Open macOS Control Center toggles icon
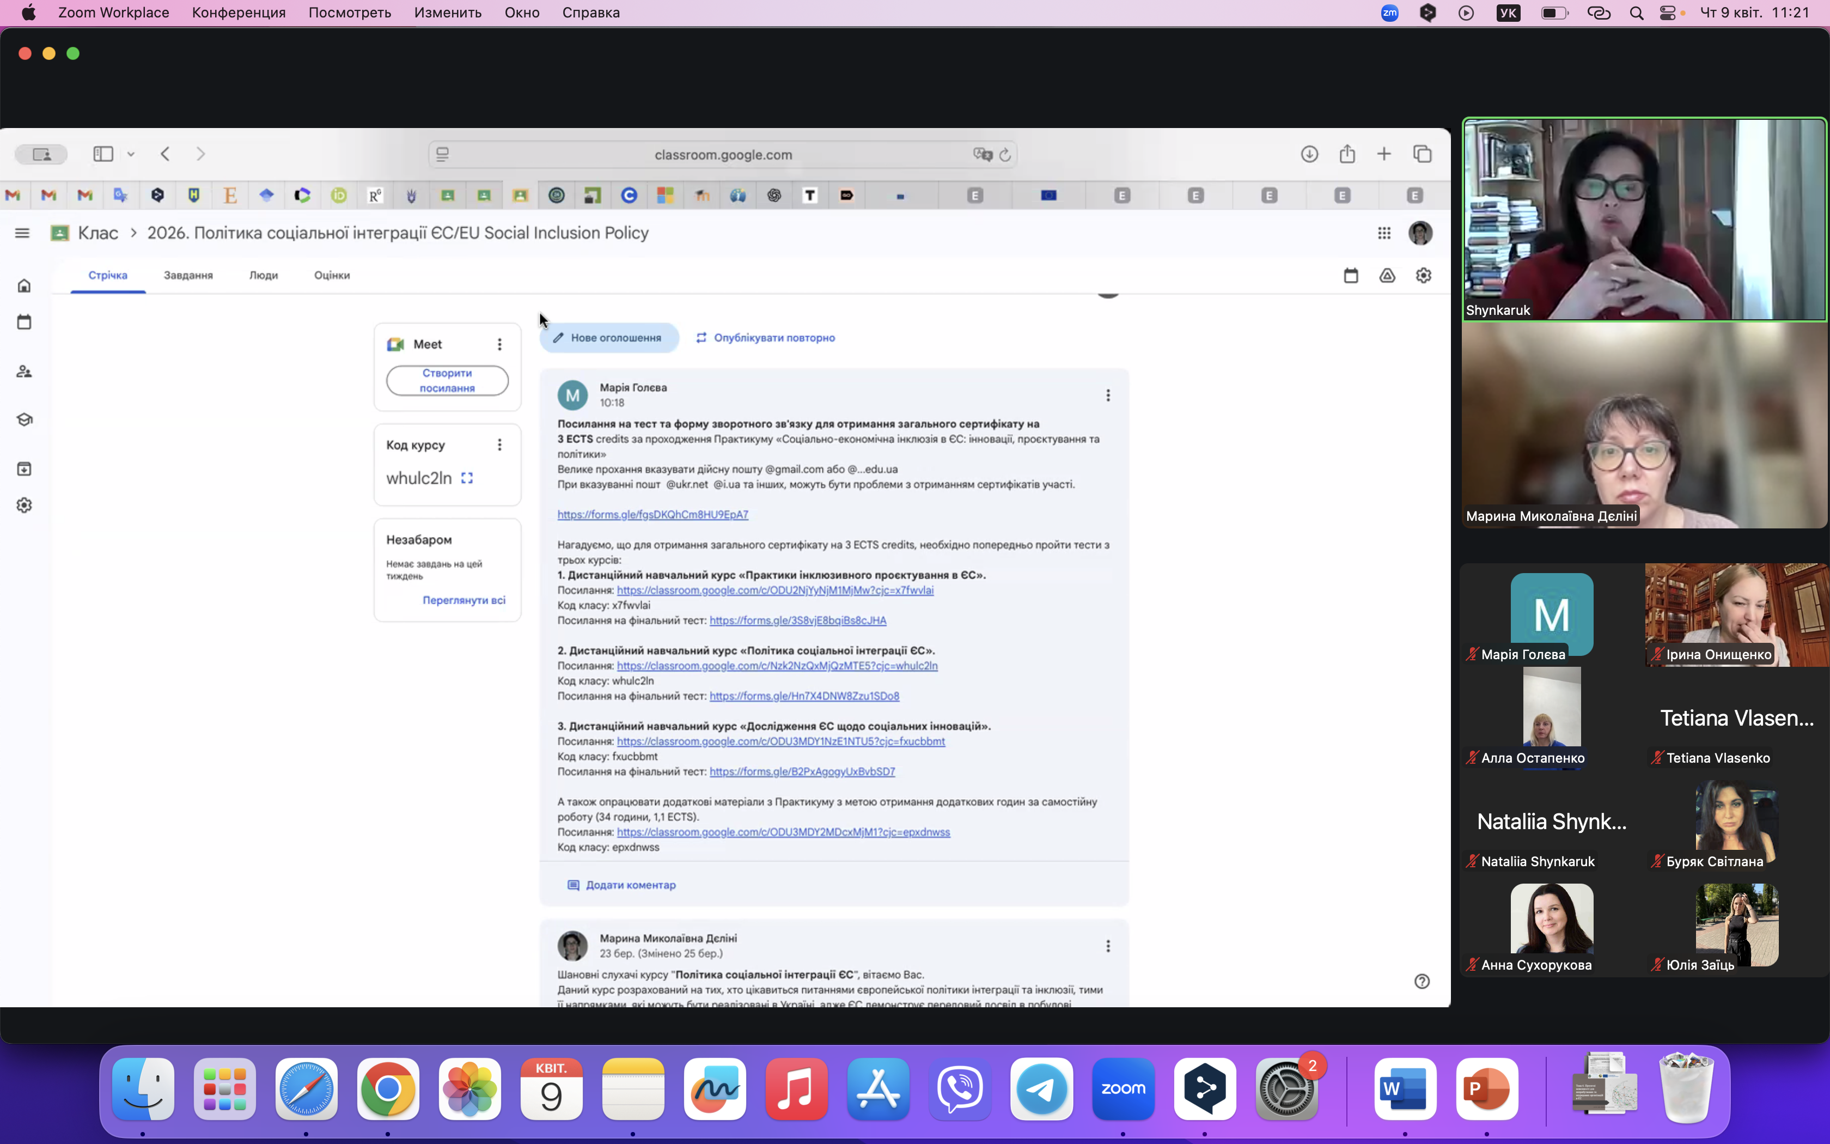1830x1144 pixels. point(1667,13)
